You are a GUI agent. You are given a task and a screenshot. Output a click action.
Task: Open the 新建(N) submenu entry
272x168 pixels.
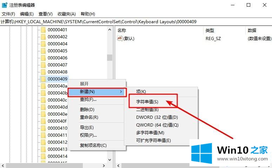point(97,92)
